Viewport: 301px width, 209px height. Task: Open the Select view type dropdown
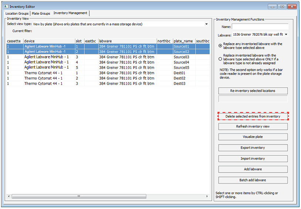coord(206,24)
